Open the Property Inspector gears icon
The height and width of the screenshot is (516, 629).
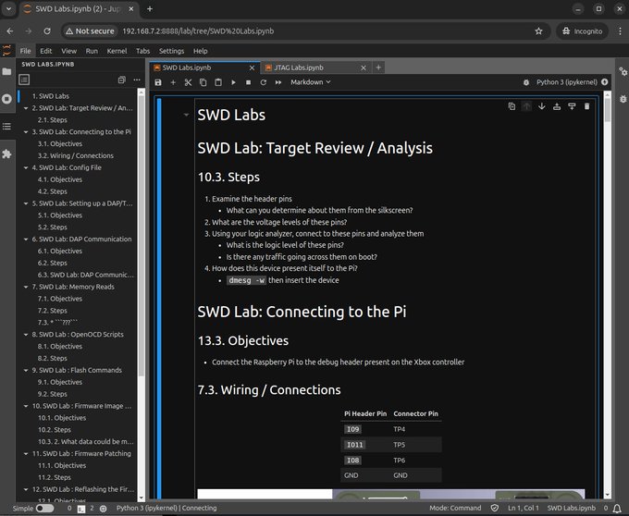[623, 71]
